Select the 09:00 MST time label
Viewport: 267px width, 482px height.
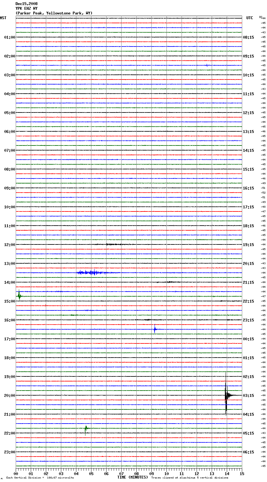click(x=9, y=188)
